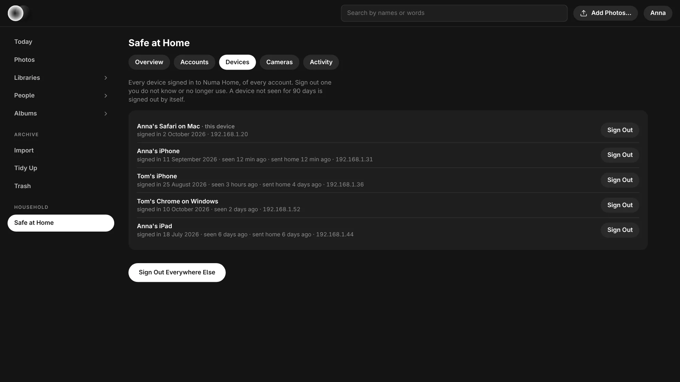This screenshot has height=382, width=680.
Task: Switch to the Overview tab
Action: click(x=149, y=62)
